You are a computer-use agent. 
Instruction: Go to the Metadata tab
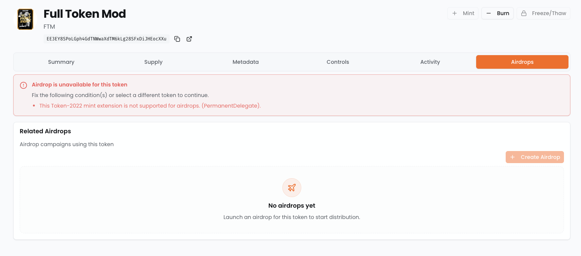pos(246,62)
